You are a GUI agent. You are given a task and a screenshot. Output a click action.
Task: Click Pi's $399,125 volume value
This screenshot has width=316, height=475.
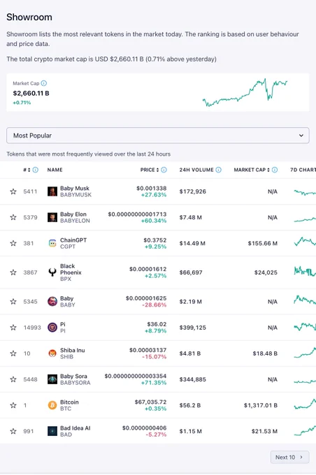point(192,328)
